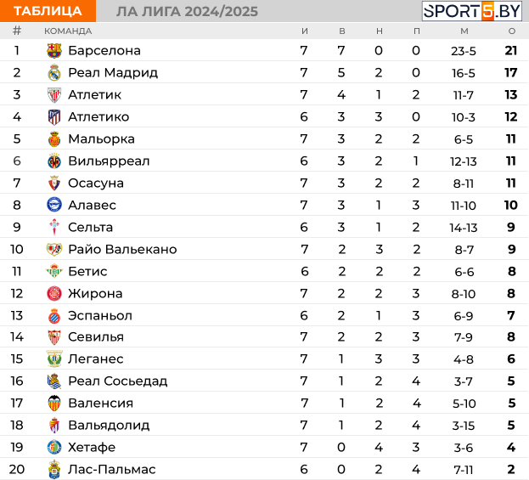Click Barcelona's 21 points value
The image size is (529, 480).
coord(511,51)
